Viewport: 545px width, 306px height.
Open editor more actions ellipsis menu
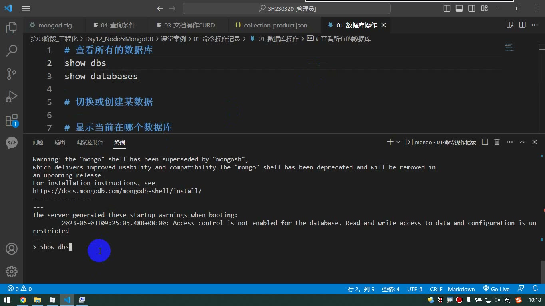pos(535,25)
